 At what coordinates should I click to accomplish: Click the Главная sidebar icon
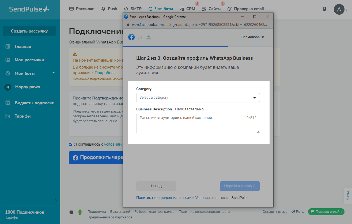8,47
